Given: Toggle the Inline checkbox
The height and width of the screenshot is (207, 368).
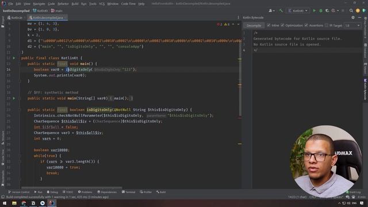Looking at the screenshot, I should 269,25.
